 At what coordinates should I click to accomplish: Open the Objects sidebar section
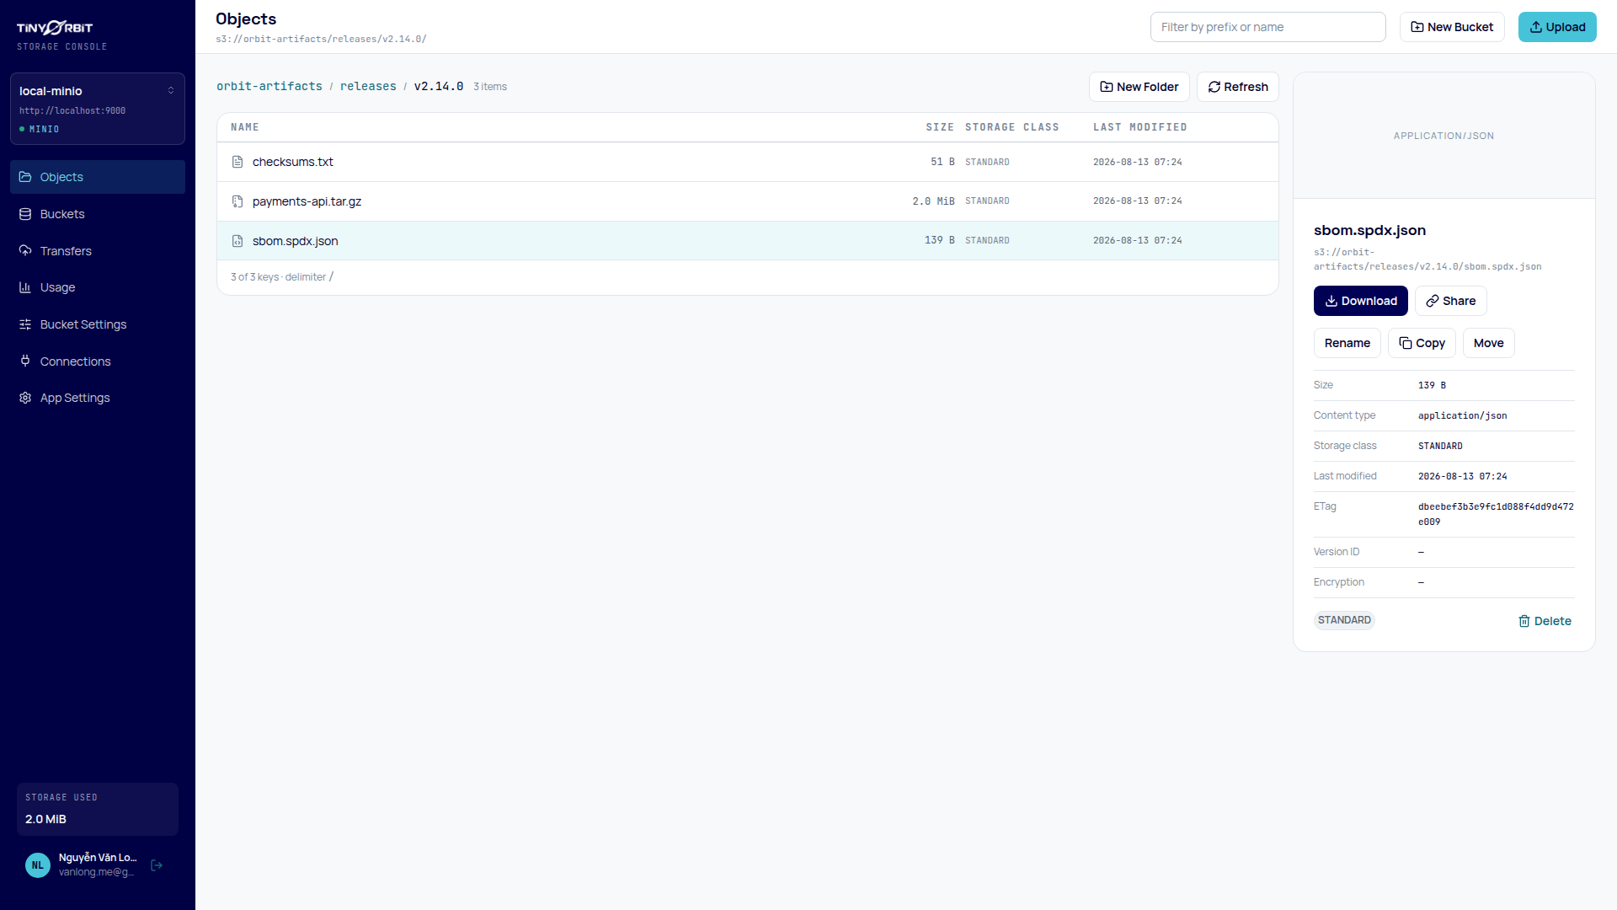pos(98,177)
